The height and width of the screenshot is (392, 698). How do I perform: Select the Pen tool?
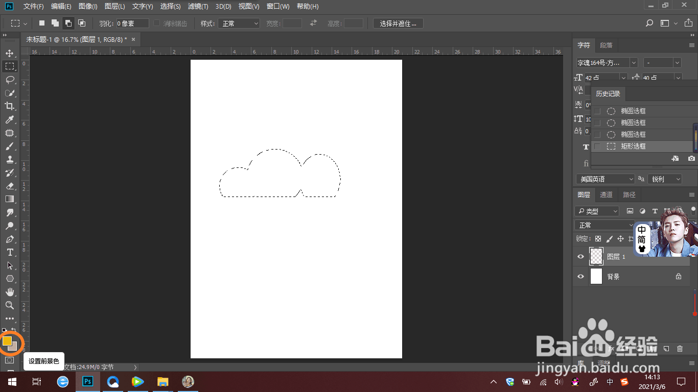pyautogui.click(x=10, y=239)
